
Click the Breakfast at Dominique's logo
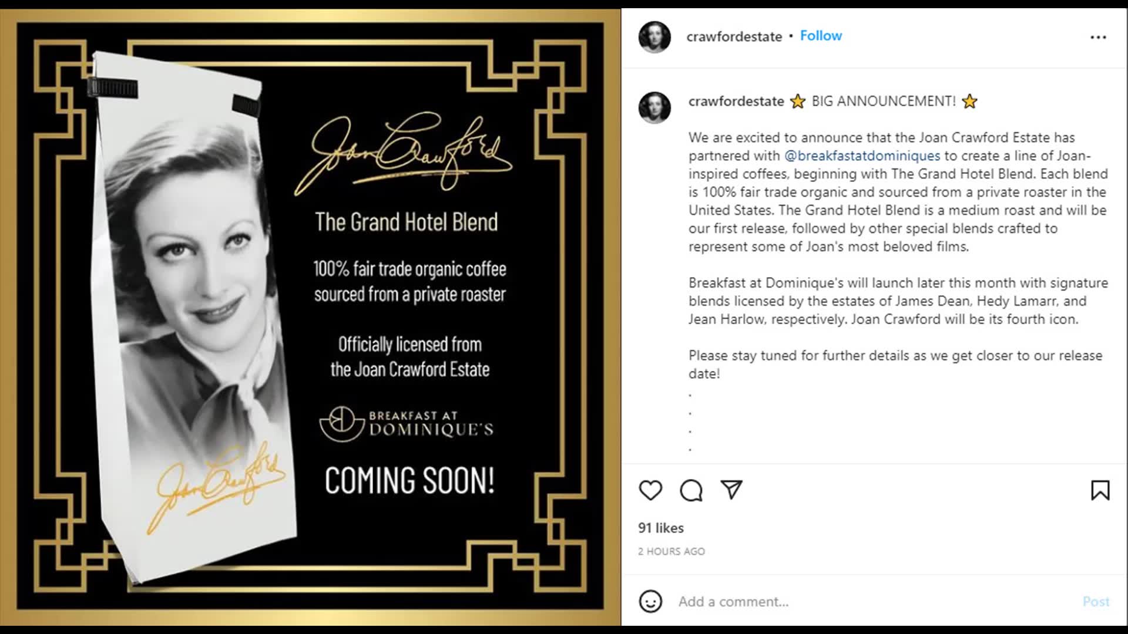point(407,424)
